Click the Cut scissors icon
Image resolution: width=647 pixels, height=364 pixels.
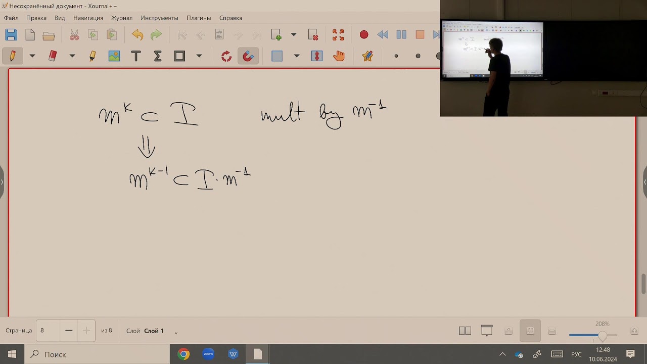74,35
